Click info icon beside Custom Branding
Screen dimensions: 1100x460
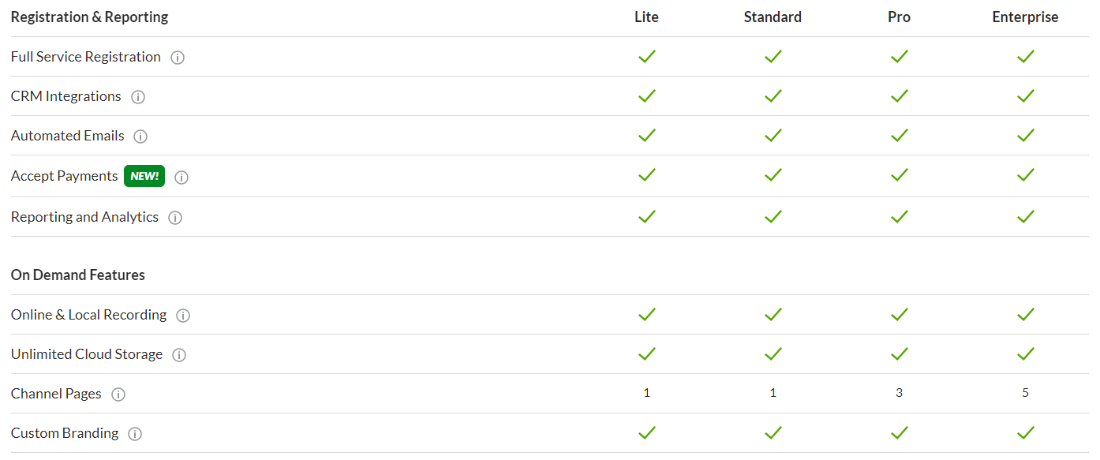click(x=135, y=434)
